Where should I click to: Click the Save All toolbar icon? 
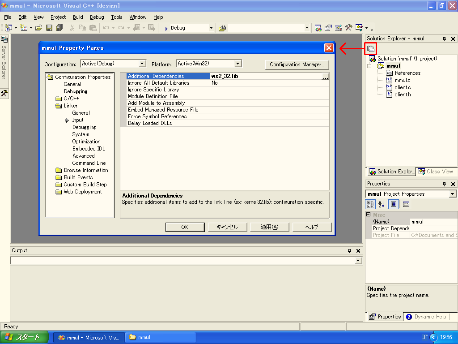(x=59, y=28)
